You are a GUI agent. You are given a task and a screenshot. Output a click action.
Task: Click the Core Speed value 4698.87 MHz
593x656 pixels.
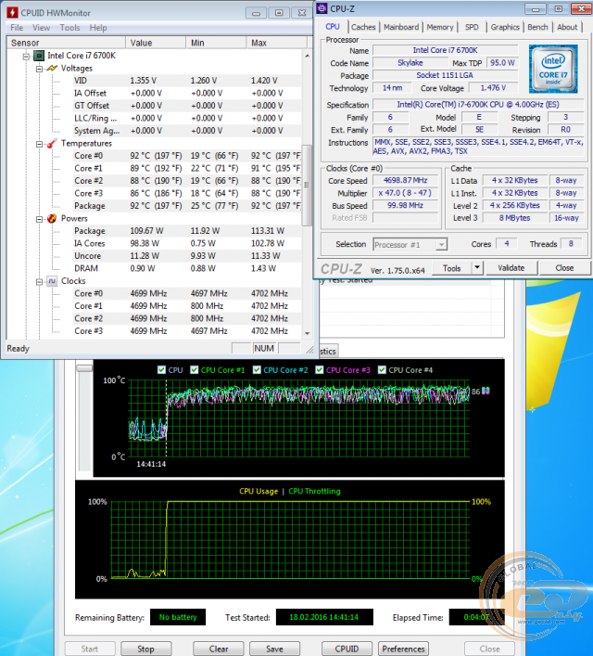coord(405,180)
